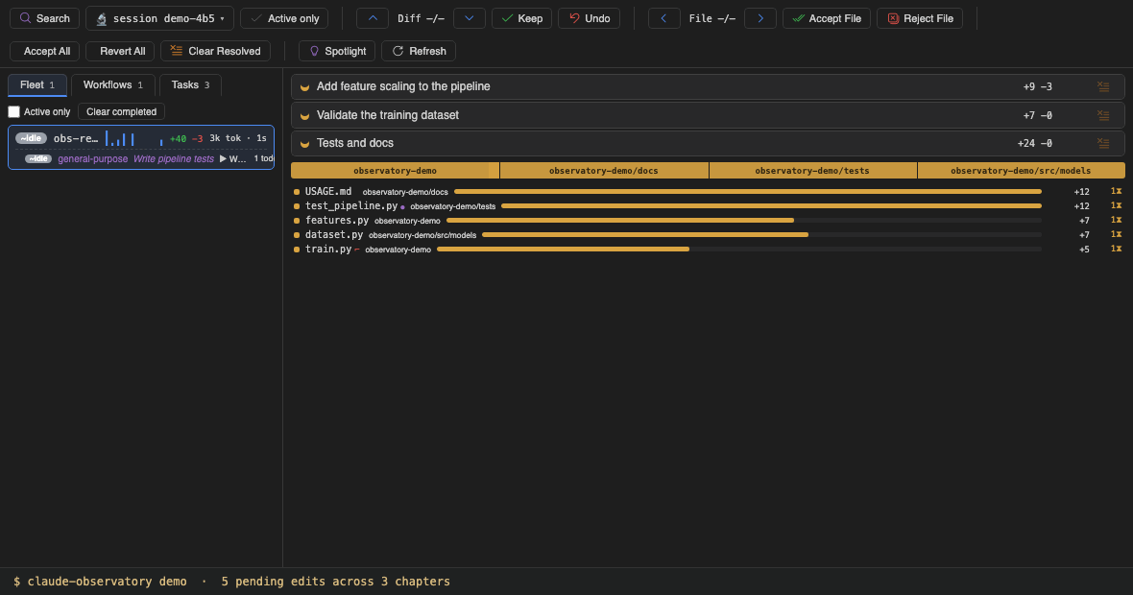Click the observatory-demo/src/models path beside dataset.py

click(x=422, y=235)
